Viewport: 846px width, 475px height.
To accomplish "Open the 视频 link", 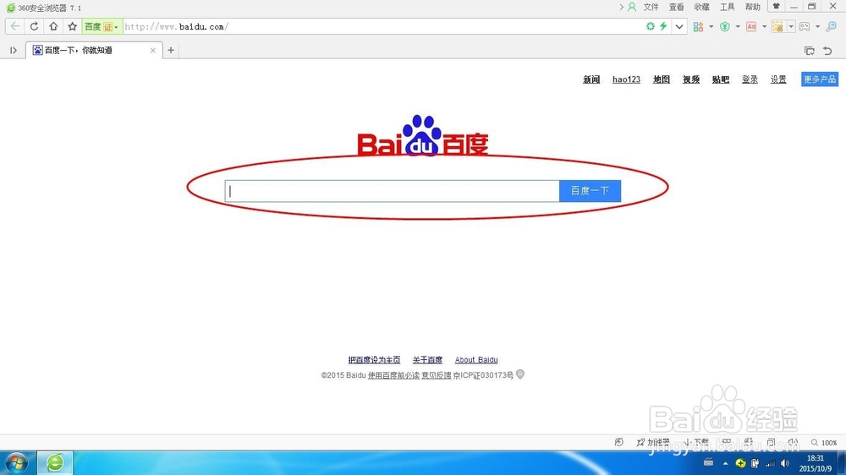I will tap(691, 79).
